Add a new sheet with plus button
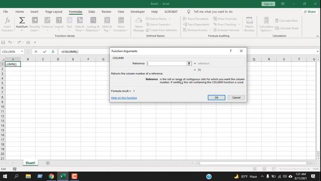321x181 pixels. point(48,163)
